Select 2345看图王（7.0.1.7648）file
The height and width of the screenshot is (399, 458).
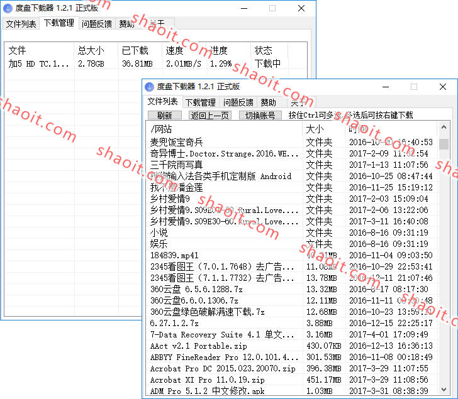click(x=222, y=266)
